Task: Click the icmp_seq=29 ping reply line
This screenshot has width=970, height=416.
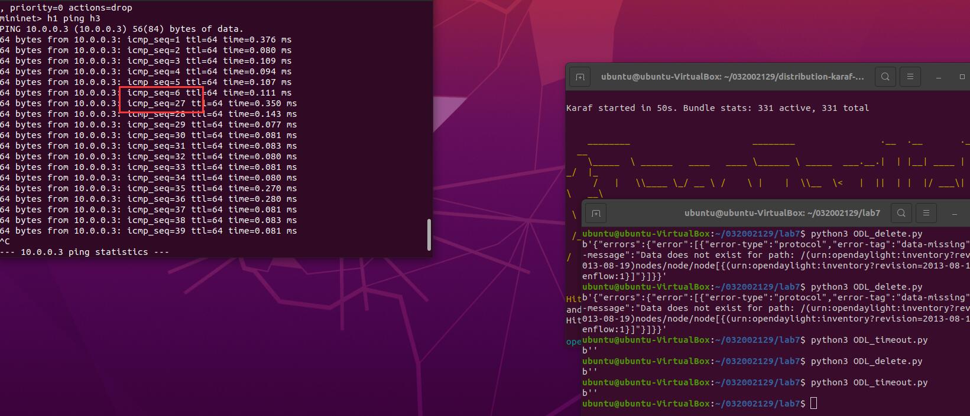Action: [148, 125]
